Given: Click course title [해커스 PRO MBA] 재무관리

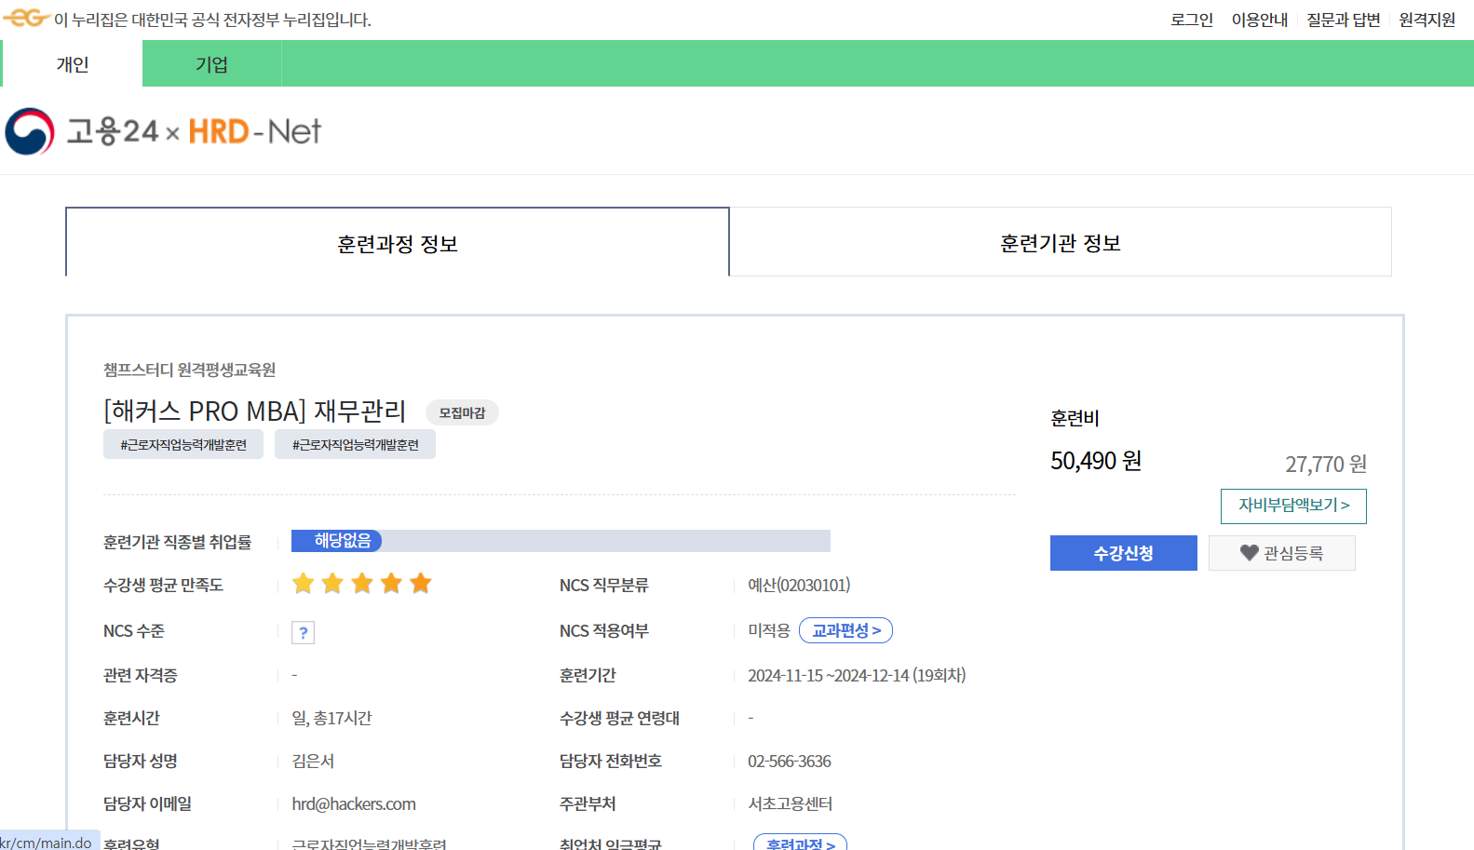Looking at the screenshot, I should [x=255, y=411].
